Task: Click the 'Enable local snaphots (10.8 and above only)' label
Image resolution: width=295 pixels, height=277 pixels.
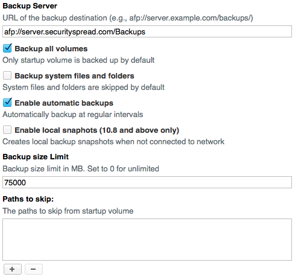Action: click(97, 130)
